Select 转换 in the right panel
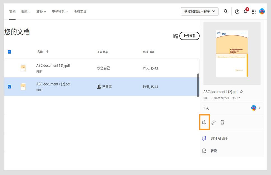Image resolution: width=271 pixels, height=175 pixels. pyautogui.click(x=214, y=151)
